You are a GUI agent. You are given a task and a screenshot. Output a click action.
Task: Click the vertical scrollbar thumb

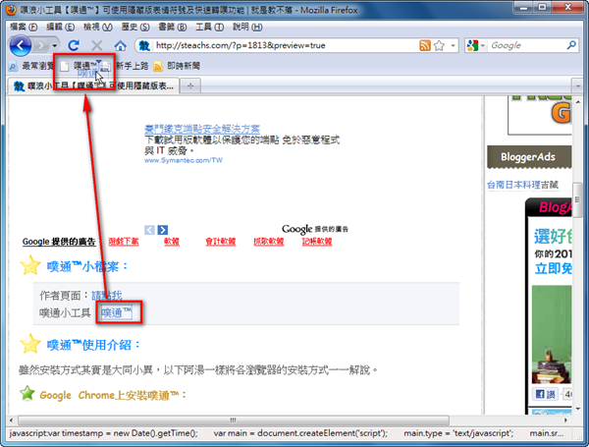point(578,199)
